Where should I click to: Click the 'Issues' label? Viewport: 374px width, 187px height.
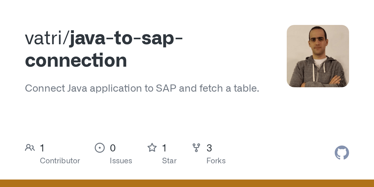121,161
